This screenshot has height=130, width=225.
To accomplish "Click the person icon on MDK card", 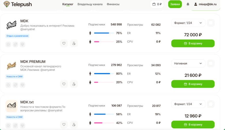I will coord(74,43).
